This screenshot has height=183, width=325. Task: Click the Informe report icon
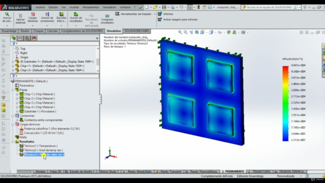(159, 14)
